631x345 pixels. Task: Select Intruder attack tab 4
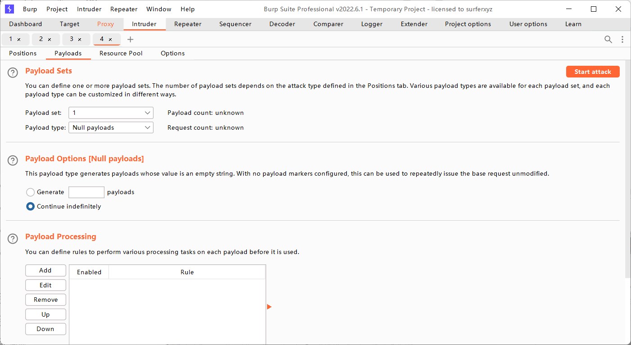(102, 39)
